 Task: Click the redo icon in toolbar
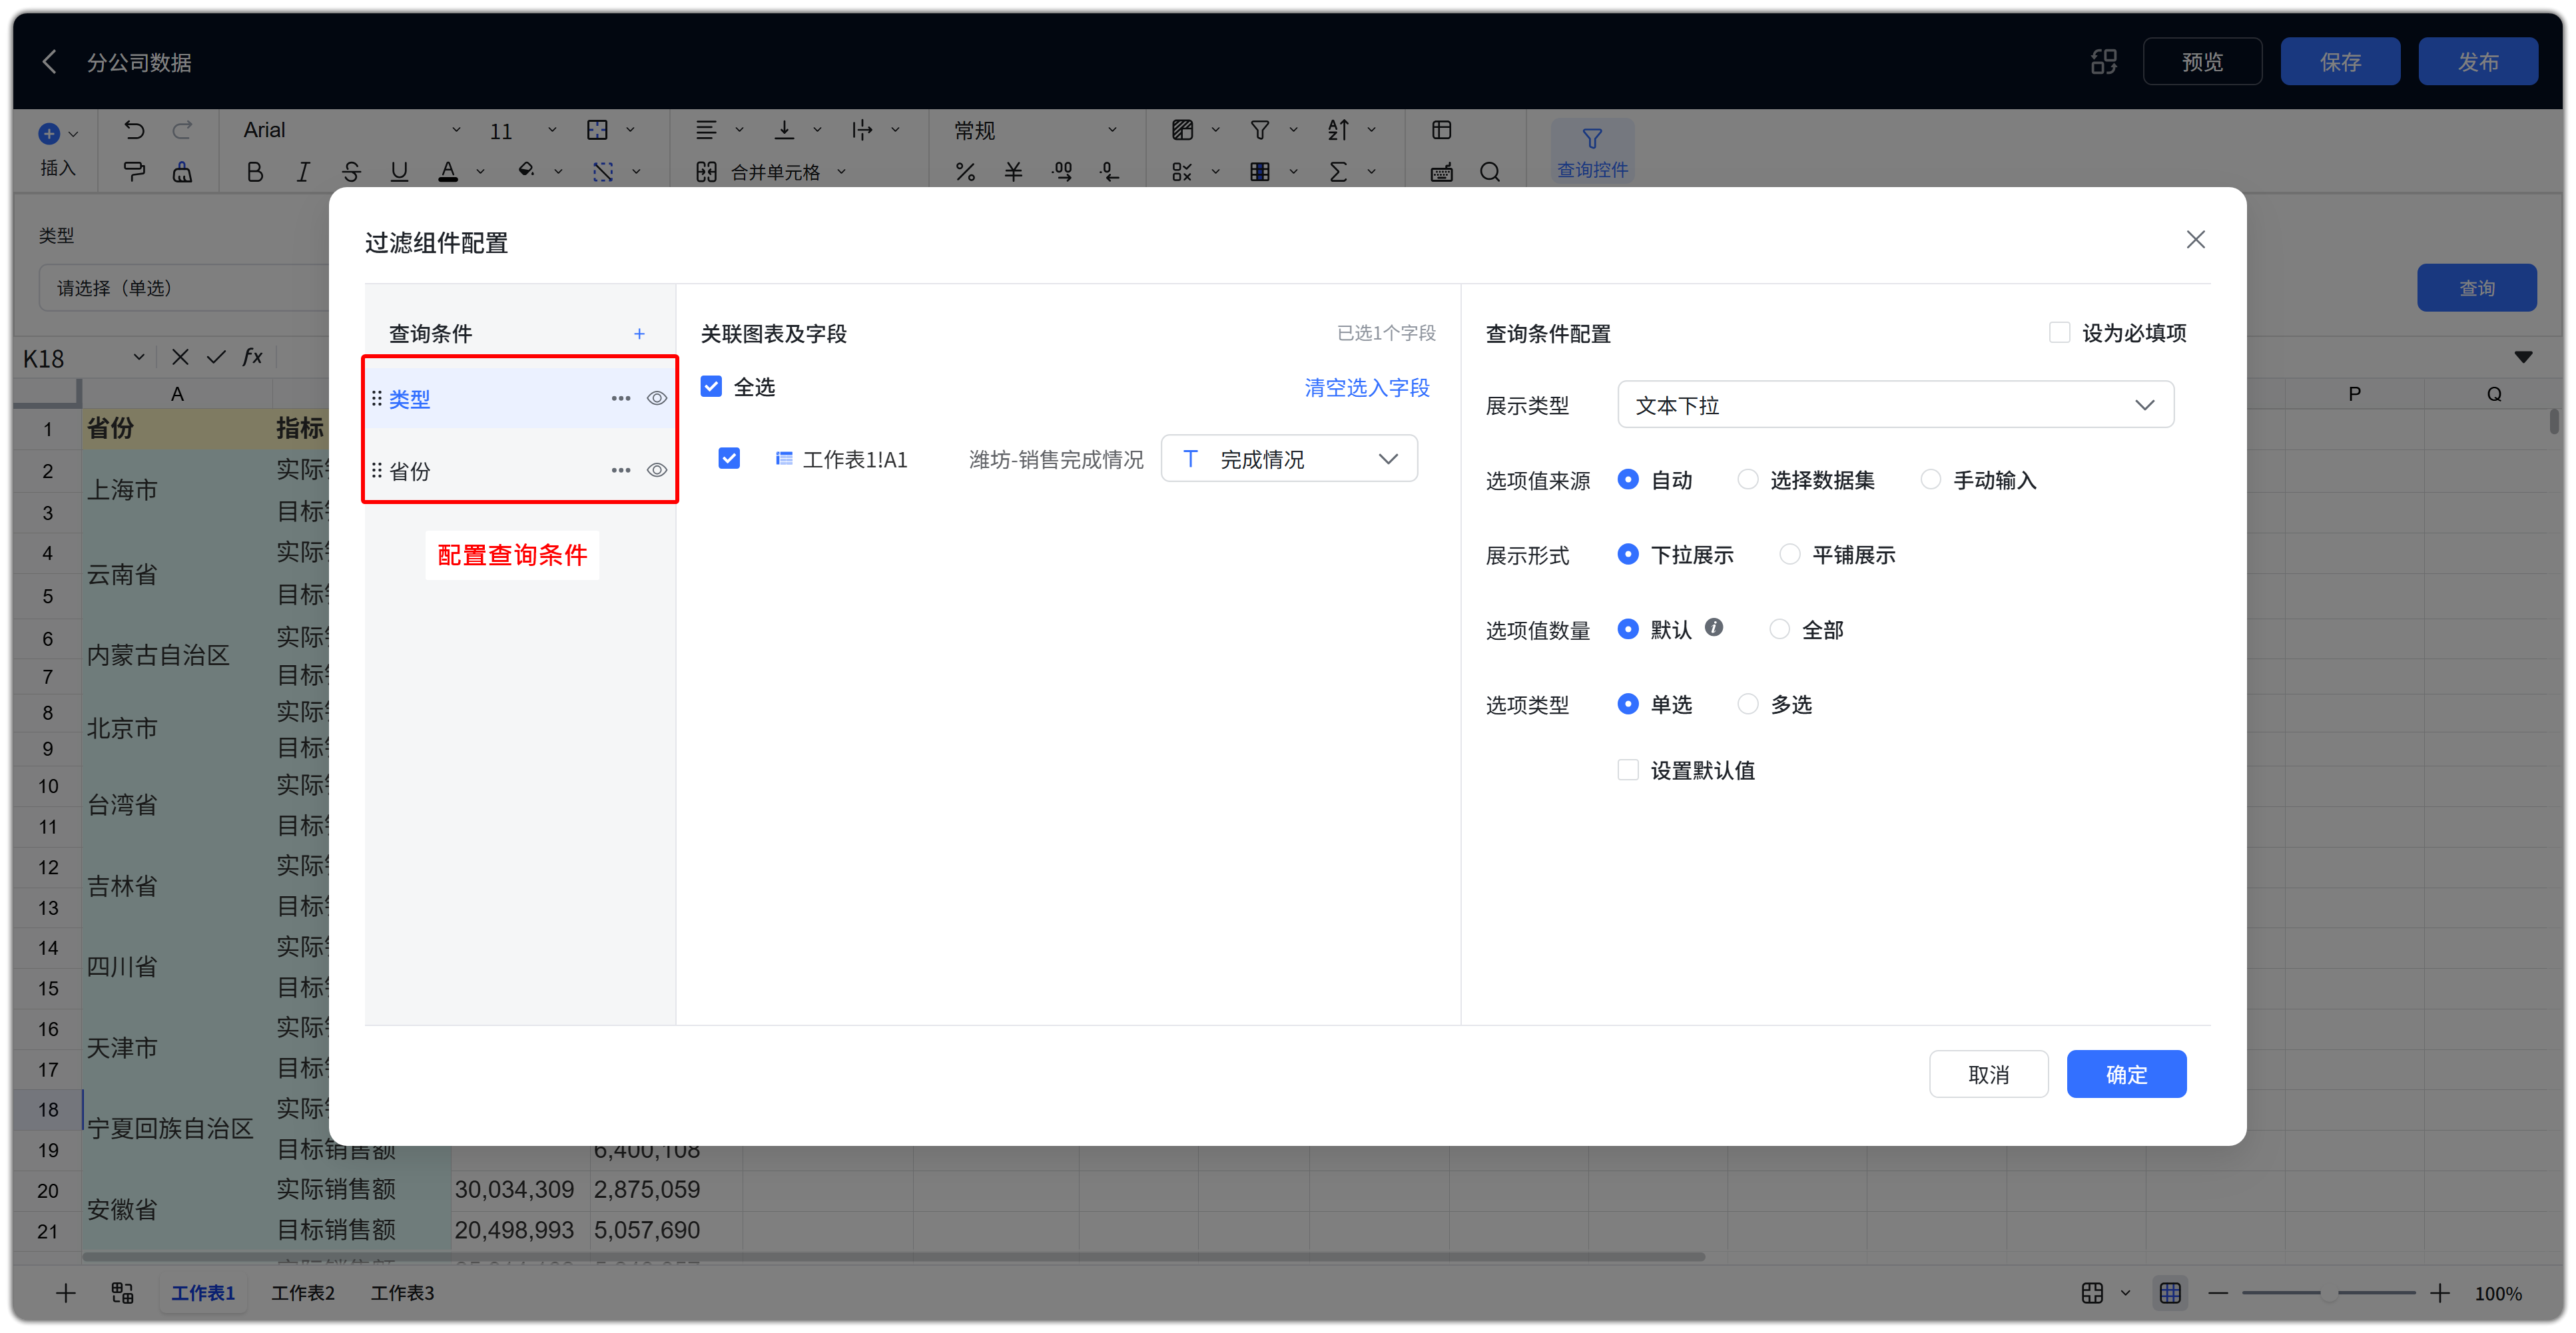coord(182,130)
